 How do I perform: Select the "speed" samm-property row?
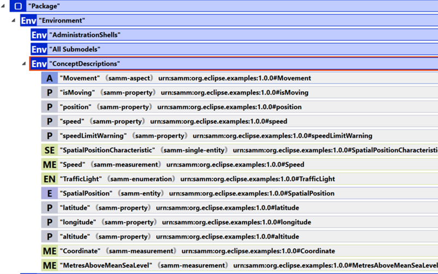[239, 121]
